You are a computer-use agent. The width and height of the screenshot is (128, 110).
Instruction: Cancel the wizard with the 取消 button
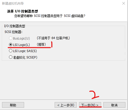click(114, 105)
